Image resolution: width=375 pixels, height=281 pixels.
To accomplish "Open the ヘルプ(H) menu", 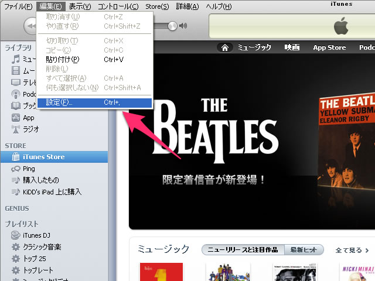I will pyautogui.click(x=219, y=6).
